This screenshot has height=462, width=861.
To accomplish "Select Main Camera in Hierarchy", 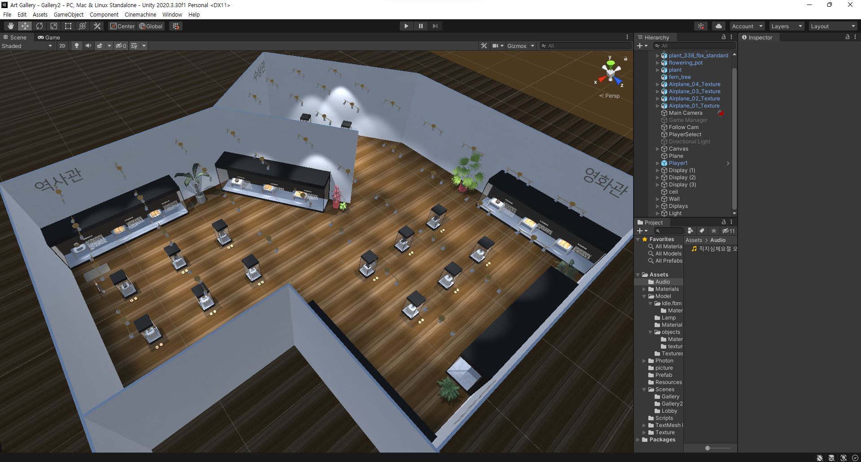I will (685, 113).
